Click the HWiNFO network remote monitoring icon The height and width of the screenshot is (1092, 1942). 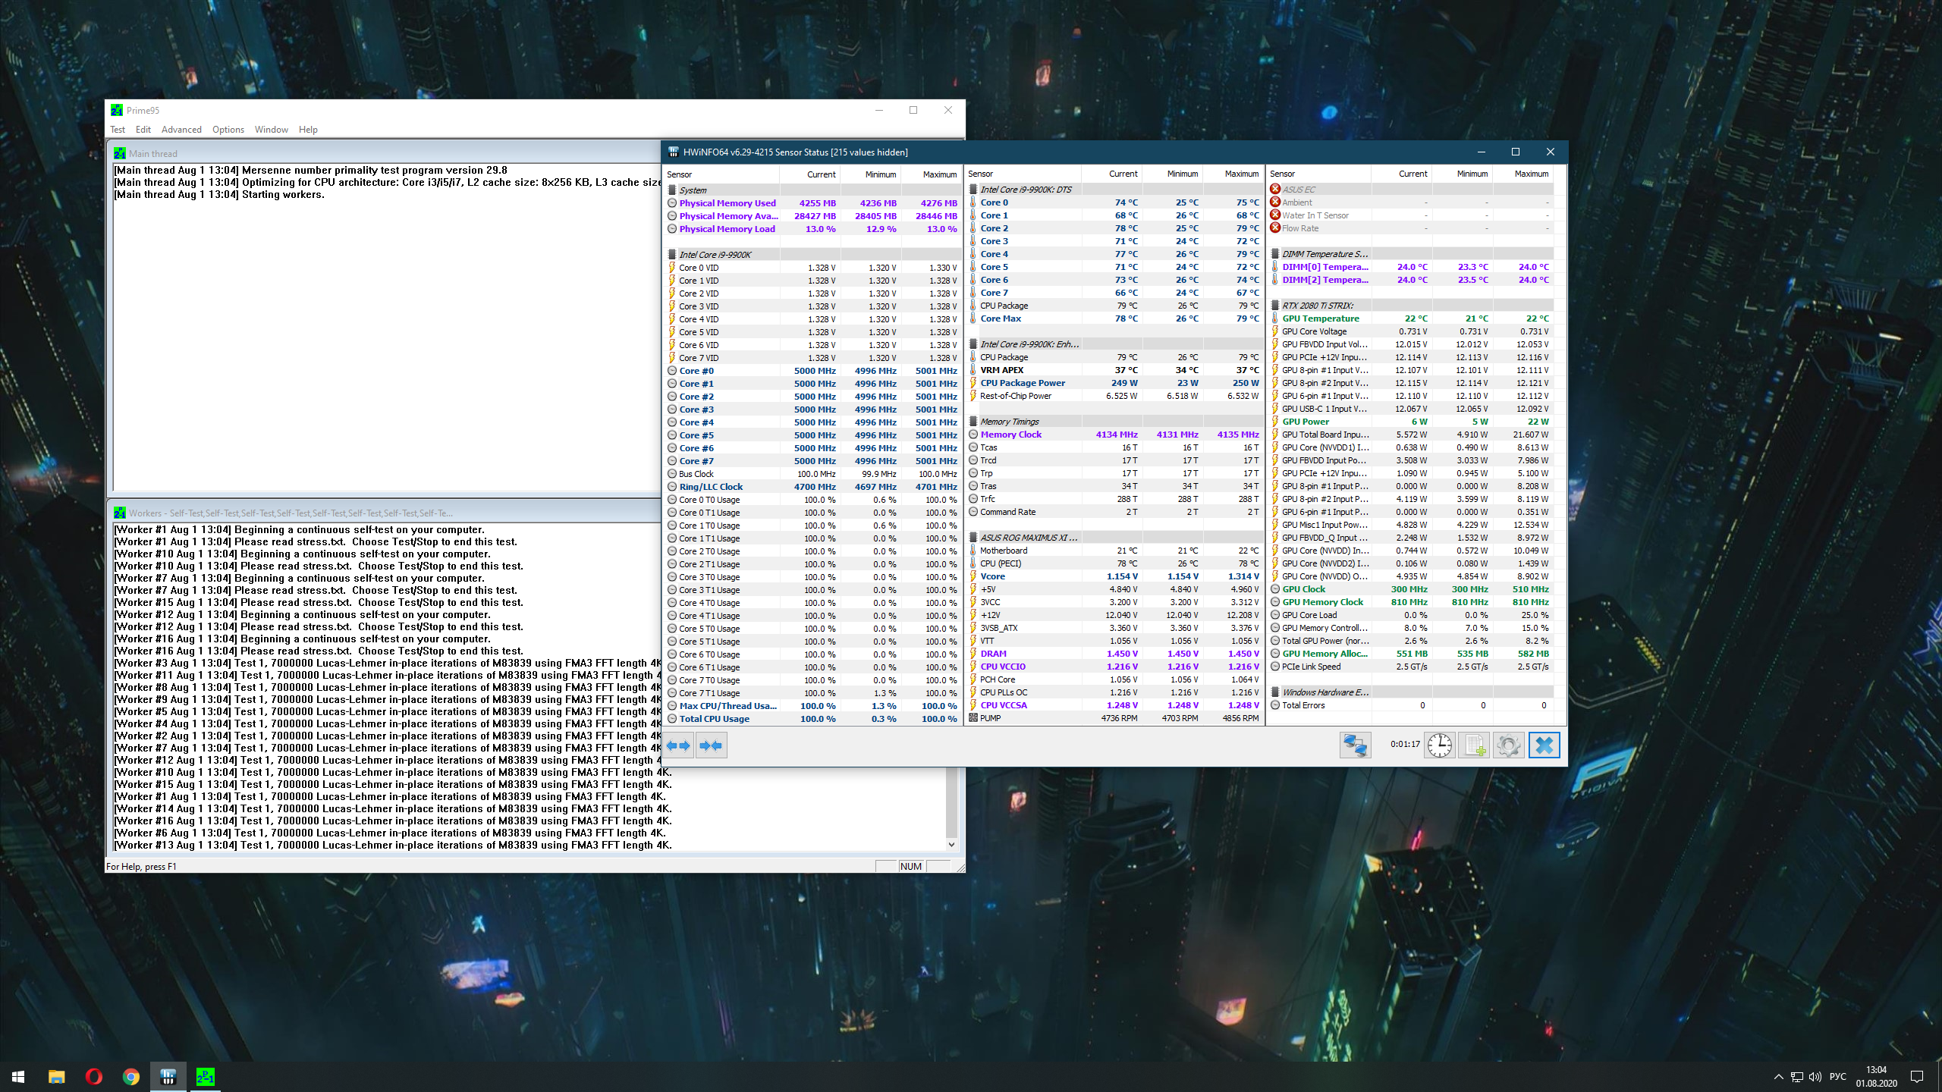click(x=1355, y=745)
